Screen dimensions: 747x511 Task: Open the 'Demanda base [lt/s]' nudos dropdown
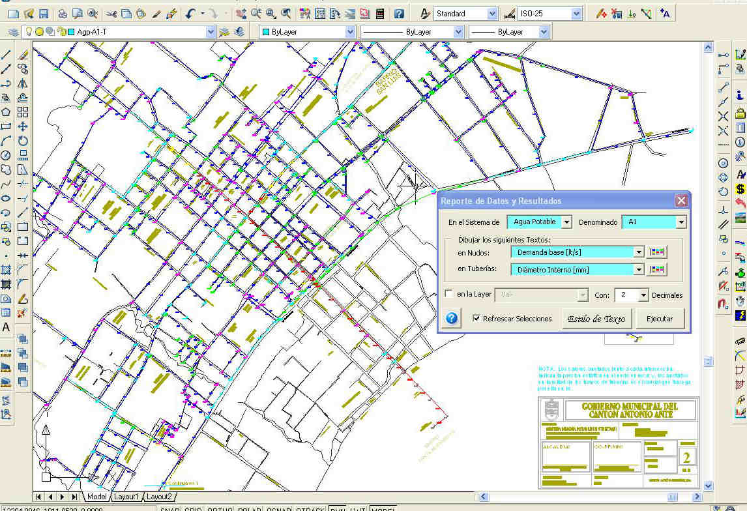638,252
